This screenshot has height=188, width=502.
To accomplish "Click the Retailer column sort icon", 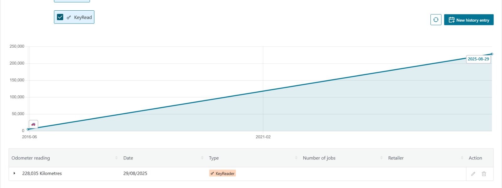I will [x=462, y=158].
